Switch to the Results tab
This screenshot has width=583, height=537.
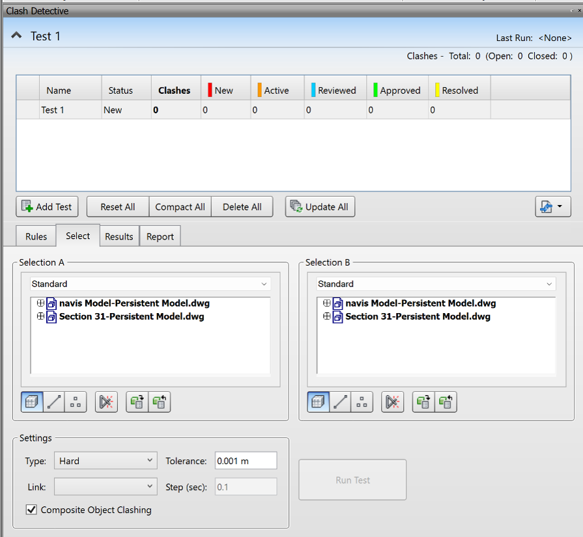pyautogui.click(x=119, y=236)
